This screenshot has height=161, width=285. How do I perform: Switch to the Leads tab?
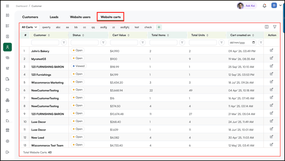pyautogui.click(x=54, y=17)
